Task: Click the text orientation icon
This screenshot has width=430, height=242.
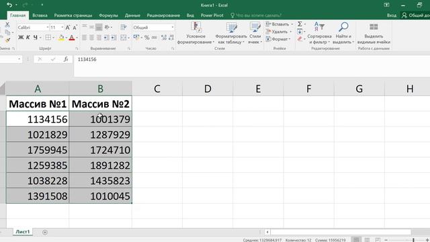Action: coord(107,27)
